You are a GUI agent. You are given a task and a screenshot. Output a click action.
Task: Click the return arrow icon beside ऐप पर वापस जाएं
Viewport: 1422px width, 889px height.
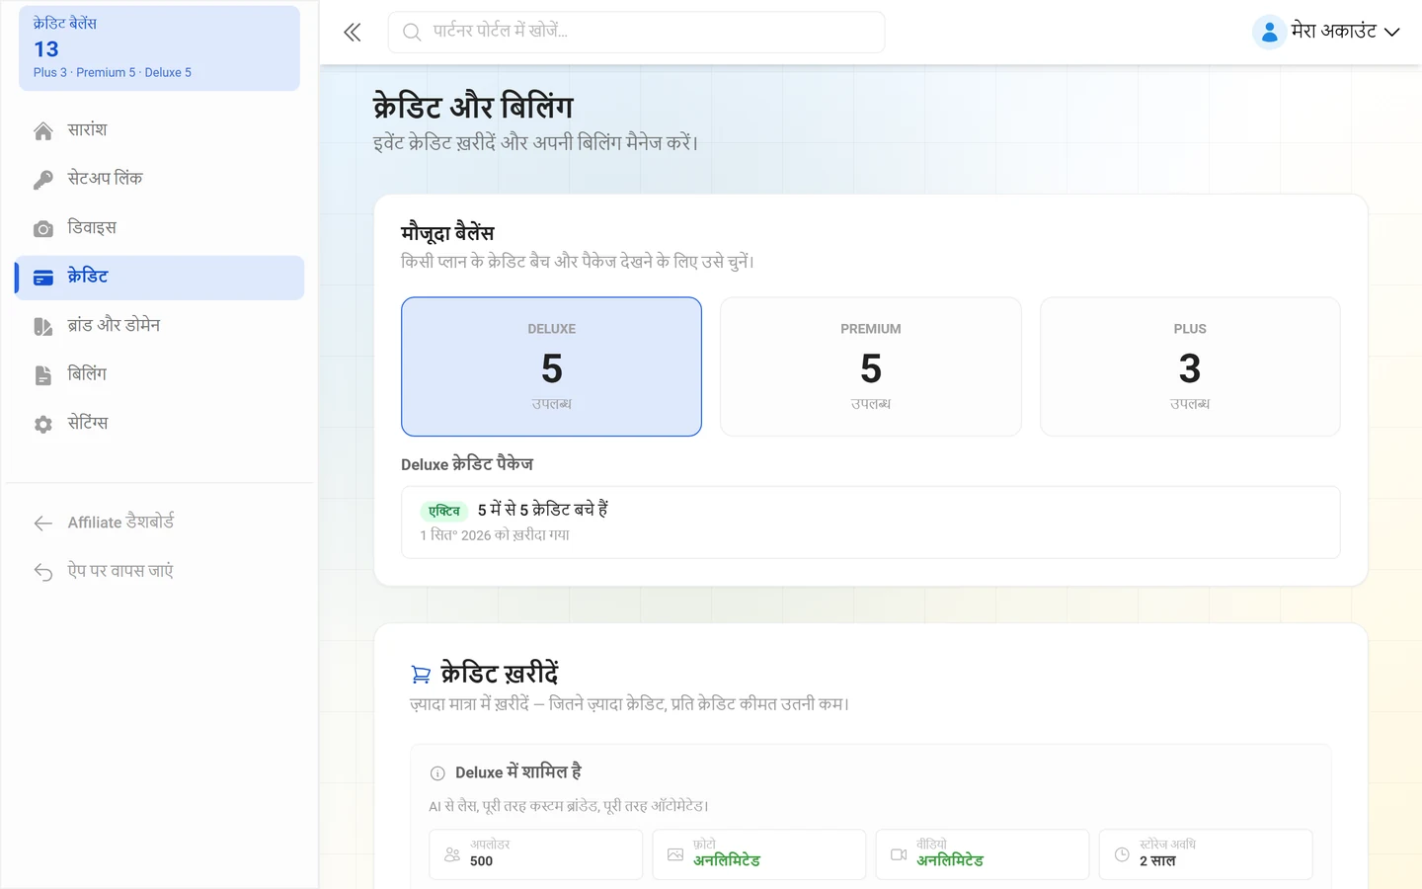[x=43, y=572]
